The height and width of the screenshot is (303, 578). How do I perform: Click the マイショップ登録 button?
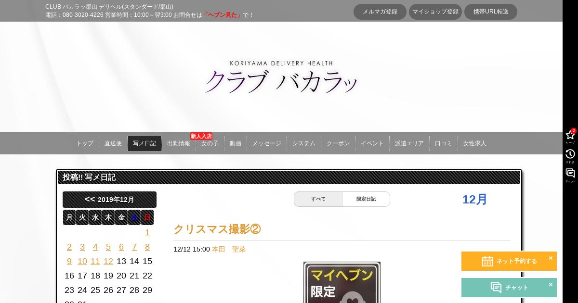point(435,12)
